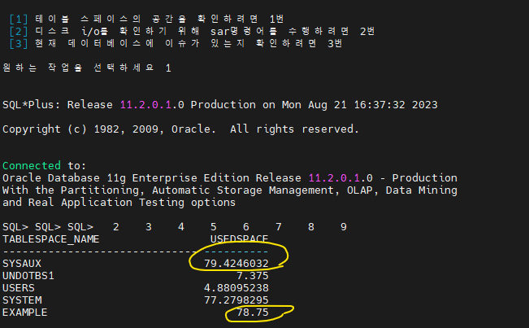Click "All rights reserved." text

point(294,129)
